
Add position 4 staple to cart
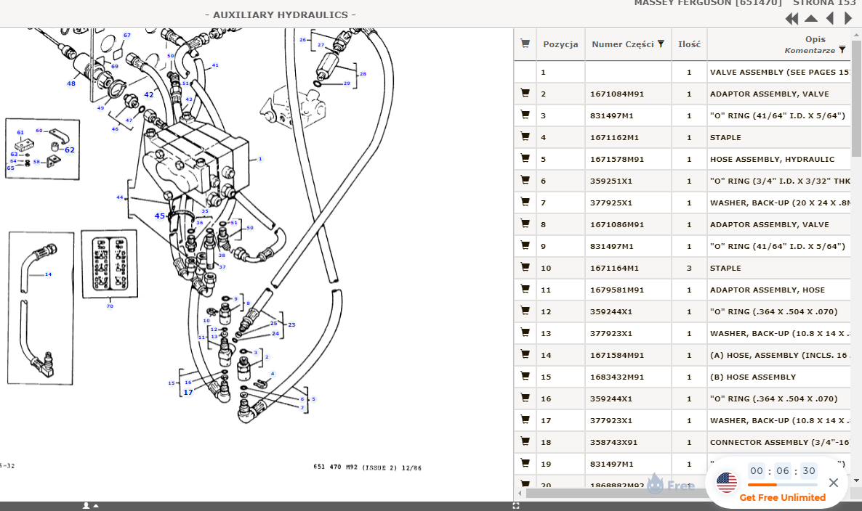point(525,137)
